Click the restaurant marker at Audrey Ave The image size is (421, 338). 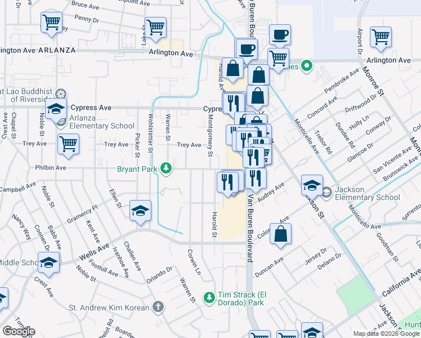coord(256,179)
